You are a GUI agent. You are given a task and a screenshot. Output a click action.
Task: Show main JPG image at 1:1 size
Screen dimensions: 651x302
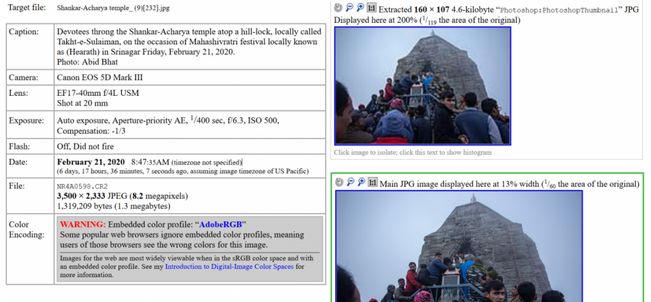coord(373,182)
